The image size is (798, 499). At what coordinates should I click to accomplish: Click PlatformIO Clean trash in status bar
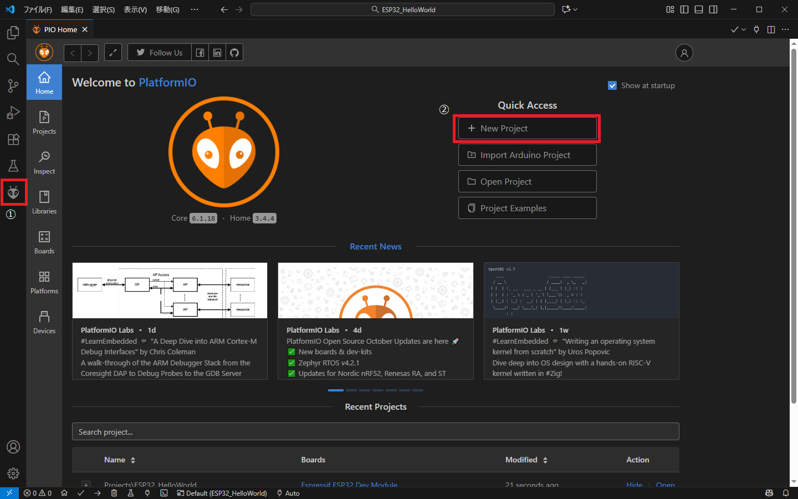(x=114, y=493)
